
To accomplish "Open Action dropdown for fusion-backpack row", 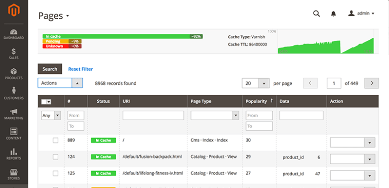I will 353,159.
